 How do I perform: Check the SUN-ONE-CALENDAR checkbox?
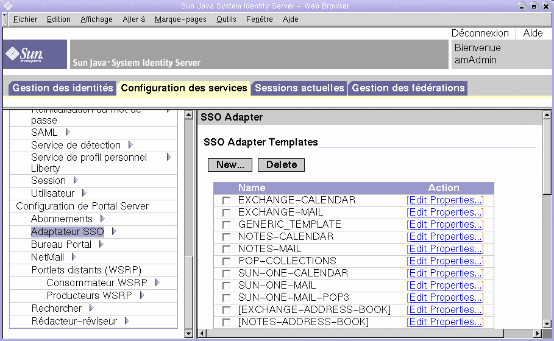(x=226, y=273)
